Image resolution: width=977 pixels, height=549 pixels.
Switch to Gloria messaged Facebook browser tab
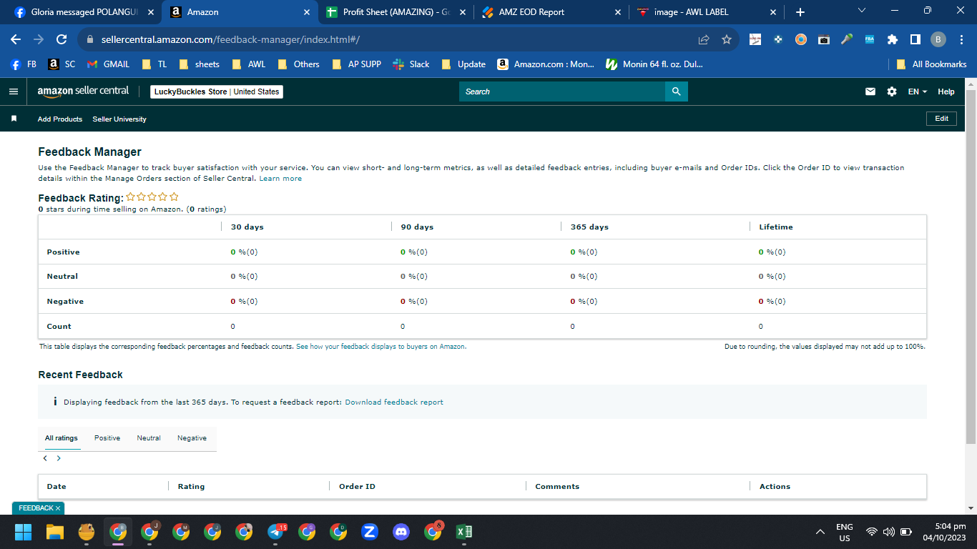tap(84, 12)
